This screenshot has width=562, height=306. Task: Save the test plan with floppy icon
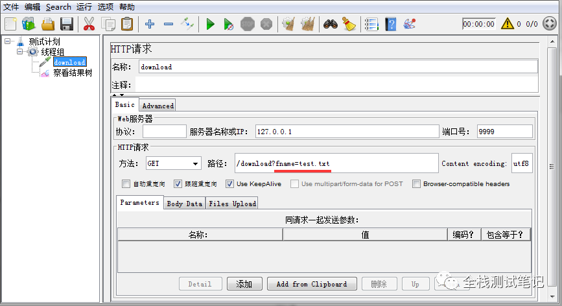67,24
